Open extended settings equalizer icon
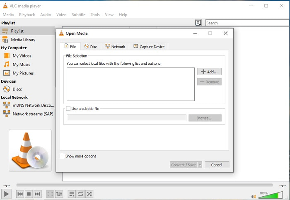Image resolution: width=290 pixels, height=200 pixels. pos(59,194)
